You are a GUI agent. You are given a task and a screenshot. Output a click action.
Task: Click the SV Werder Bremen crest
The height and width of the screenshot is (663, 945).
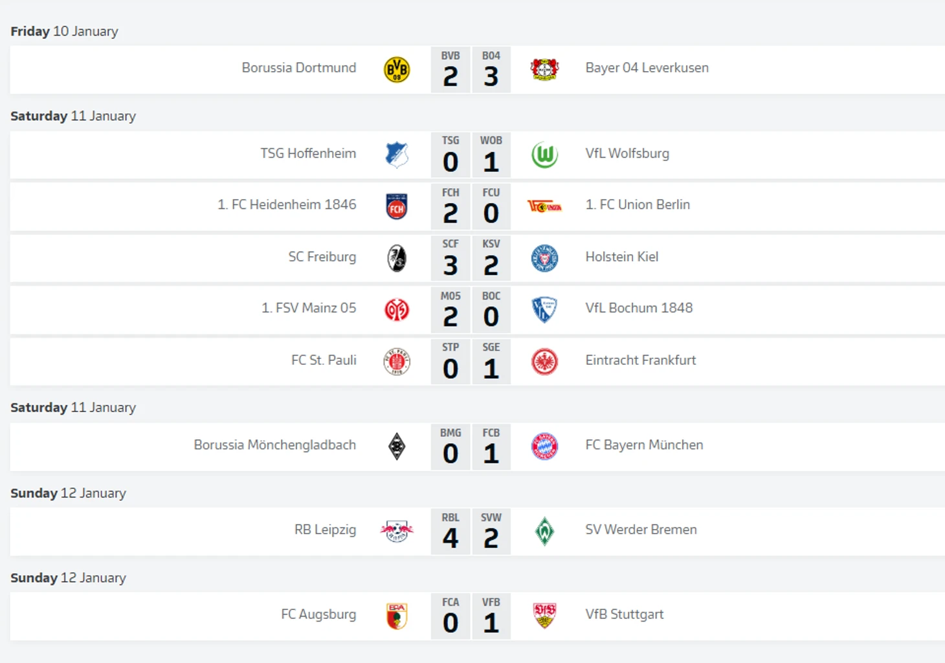click(544, 531)
